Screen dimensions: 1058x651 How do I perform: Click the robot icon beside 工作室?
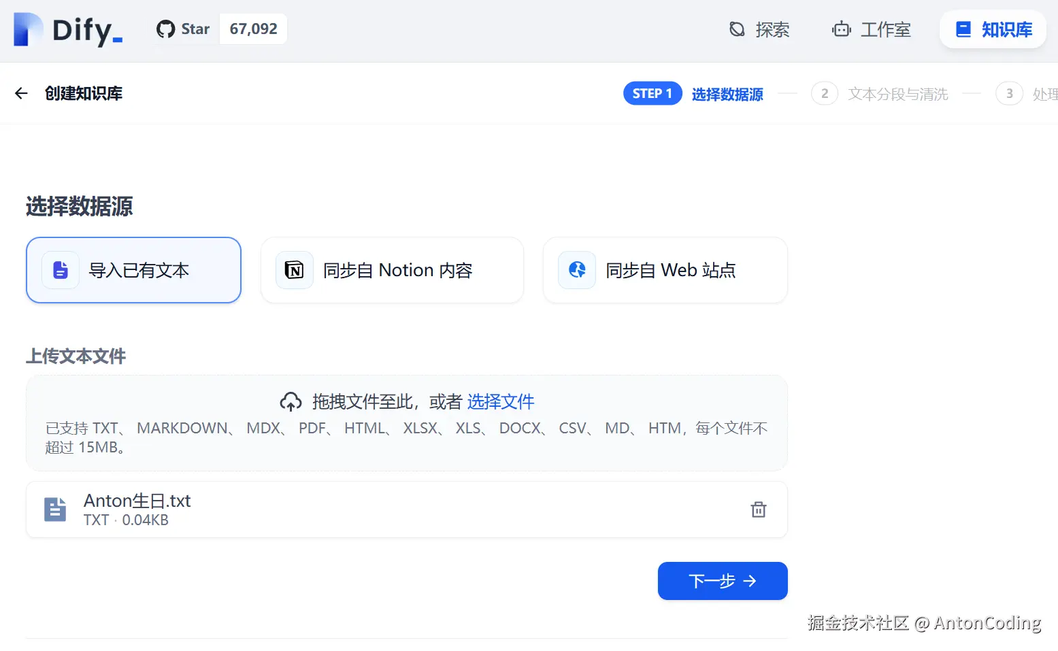click(842, 29)
